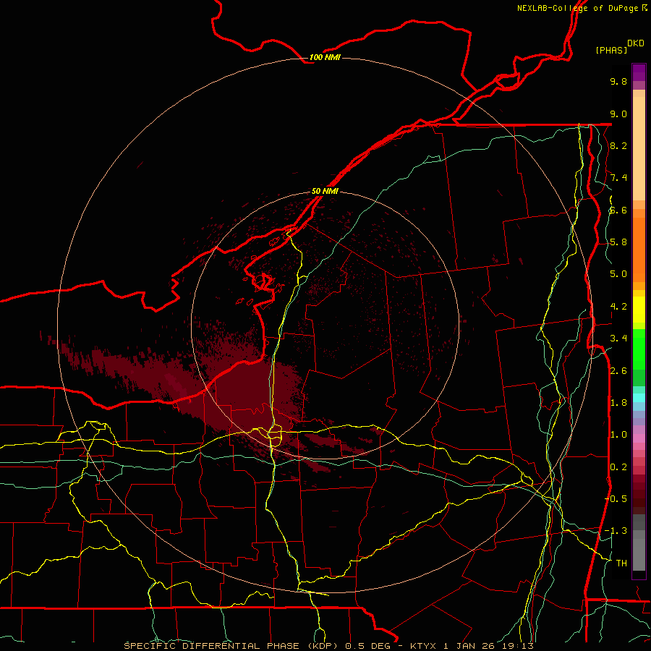This screenshot has height=651, width=651.
Task: Click the 7.4 value on the color scale
Action: [618, 178]
